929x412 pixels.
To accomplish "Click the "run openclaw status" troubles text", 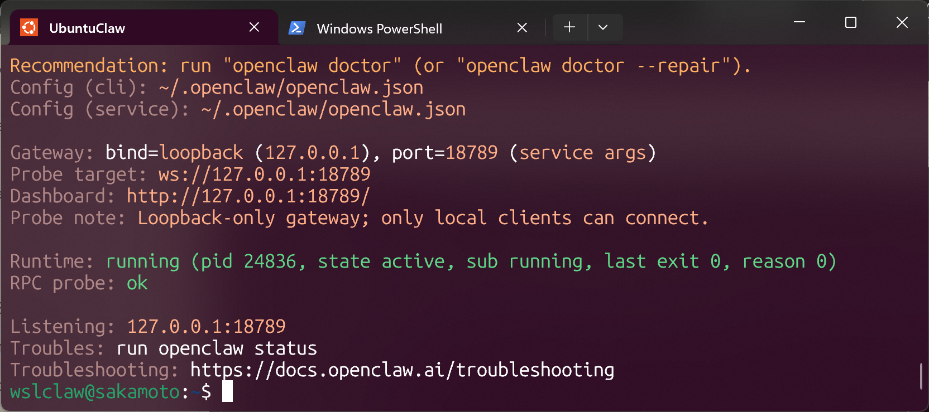I will coord(217,348).
